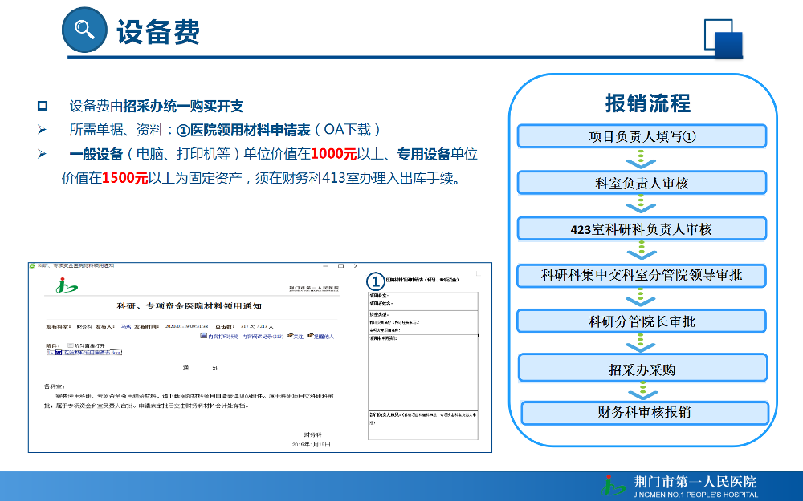Toggle the 附件直接打开 checkbox
The height and width of the screenshot is (501, 803).
point(70,345)
